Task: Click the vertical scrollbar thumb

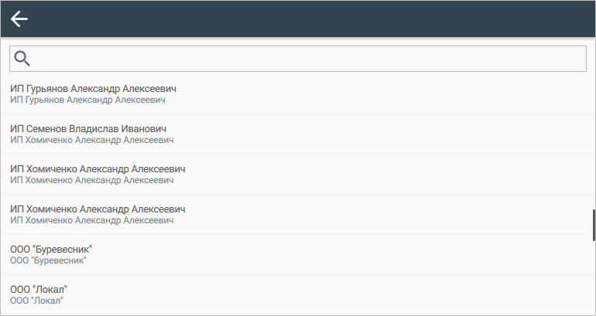Action: (593, 226)
